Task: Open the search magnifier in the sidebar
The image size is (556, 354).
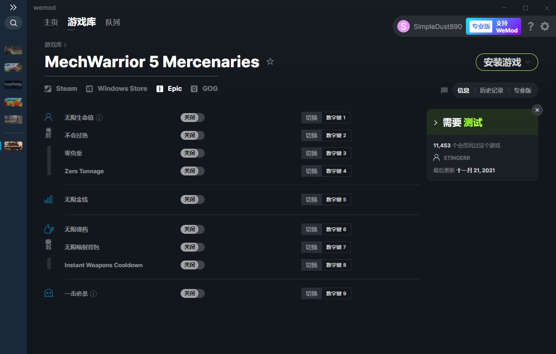Action: [13, 23]
